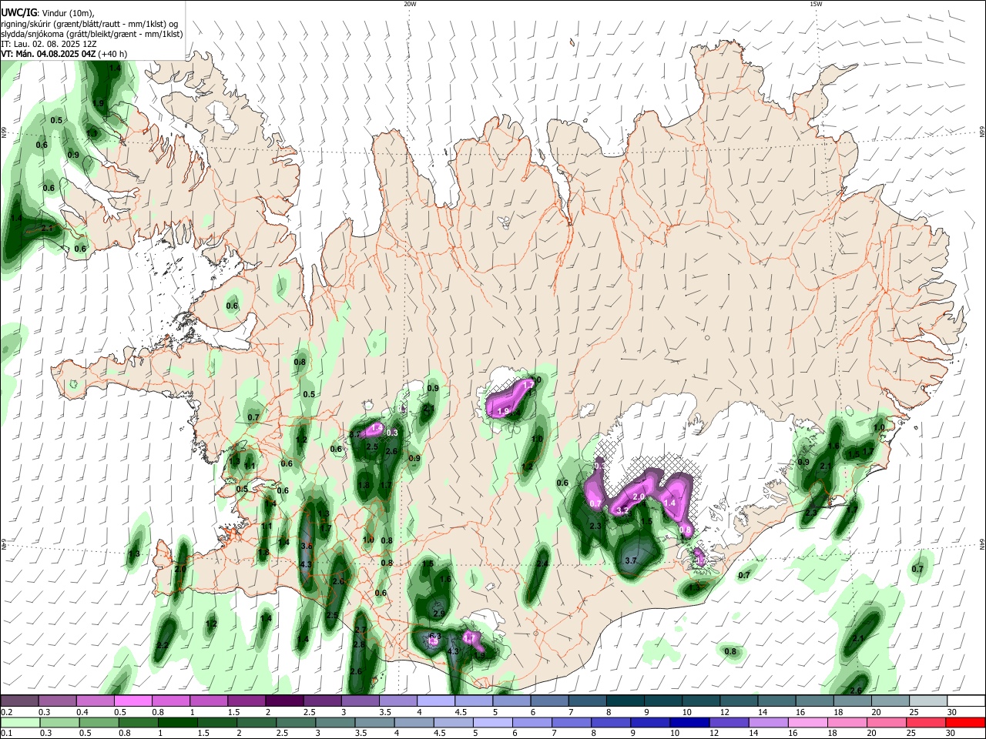The width and height of the screenshot is (986, 739).
Task: Click the palest green 0.1–0.3 swatch in bottom legend row
Action: click(x=20, y=722)
